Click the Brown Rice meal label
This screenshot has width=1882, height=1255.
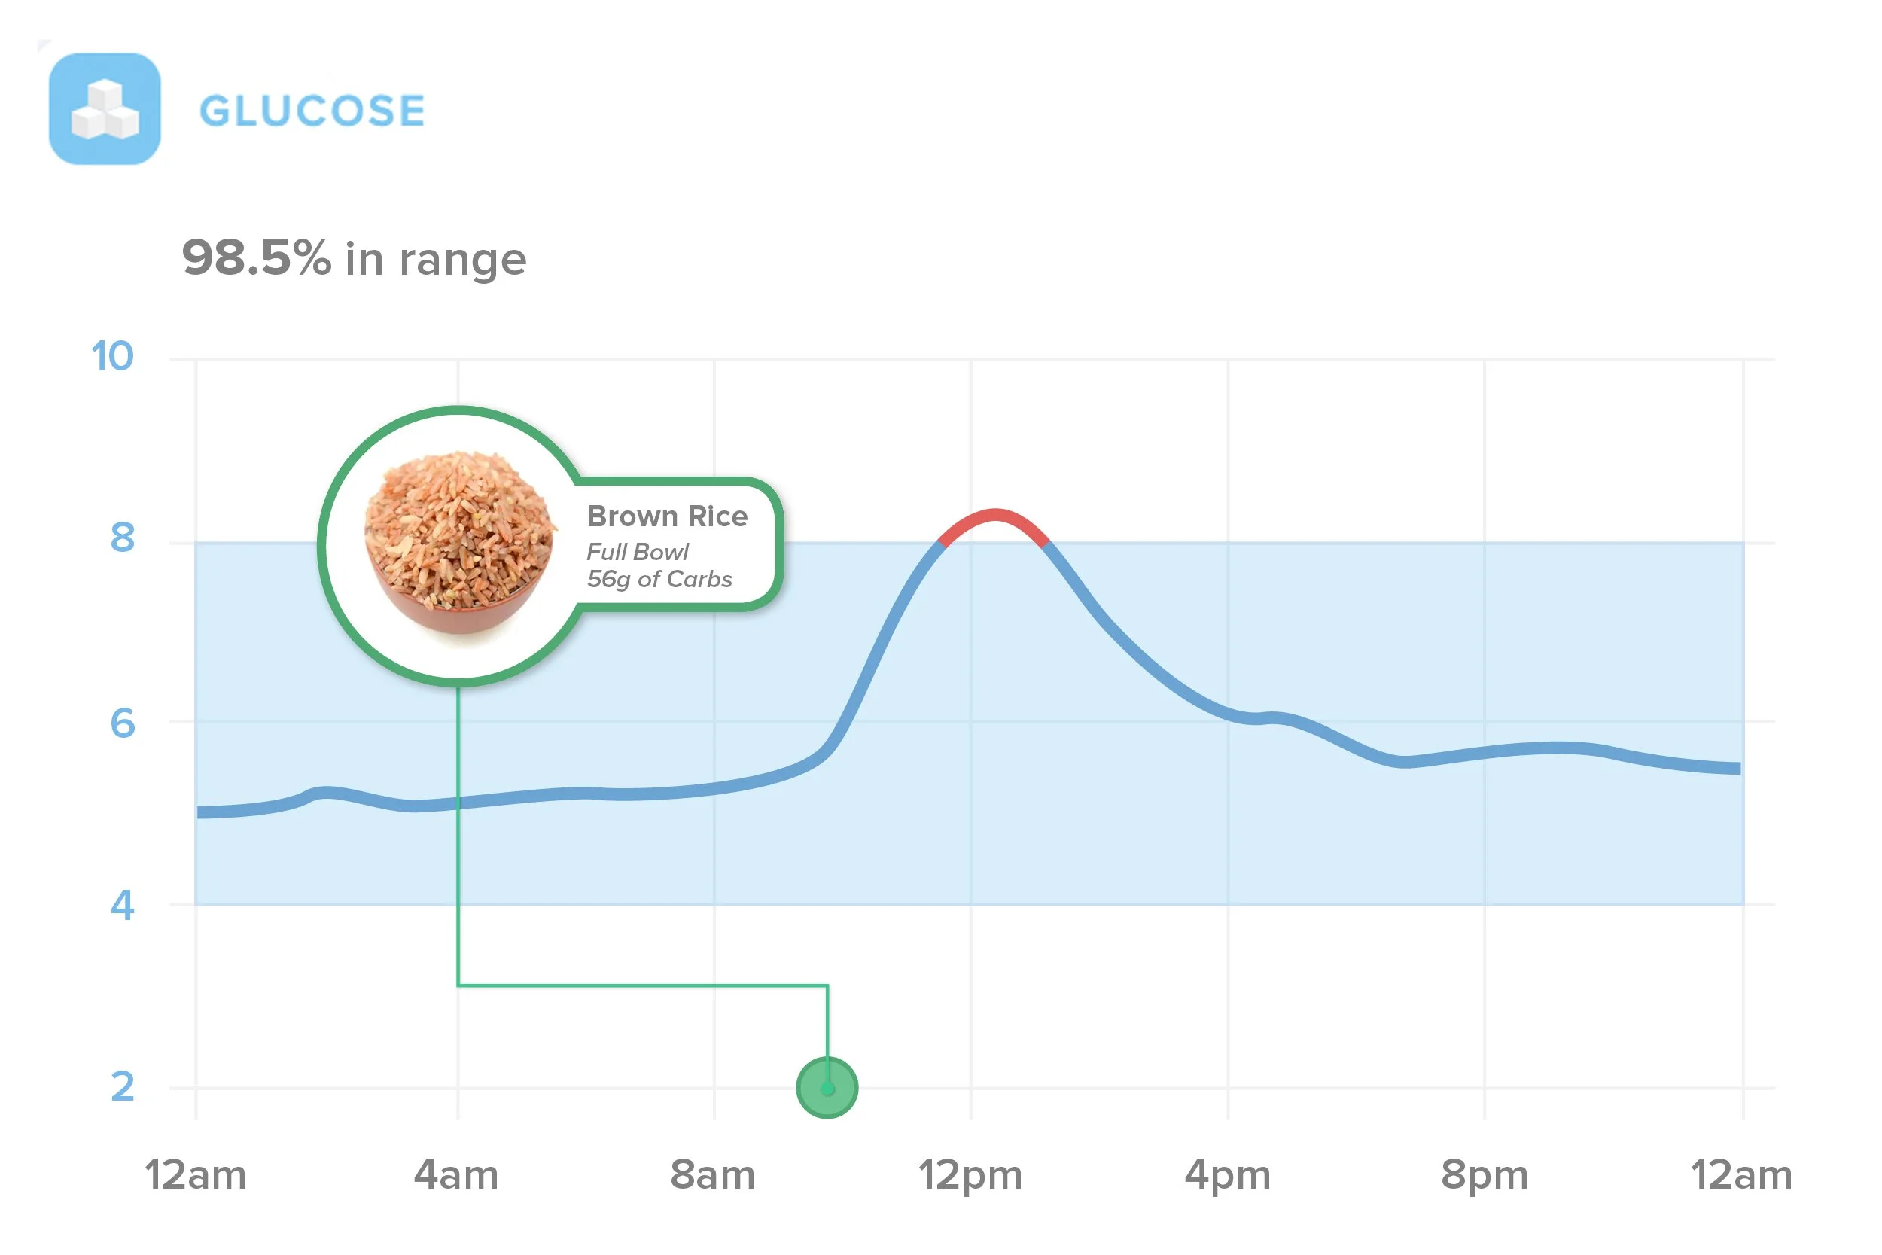667,516
